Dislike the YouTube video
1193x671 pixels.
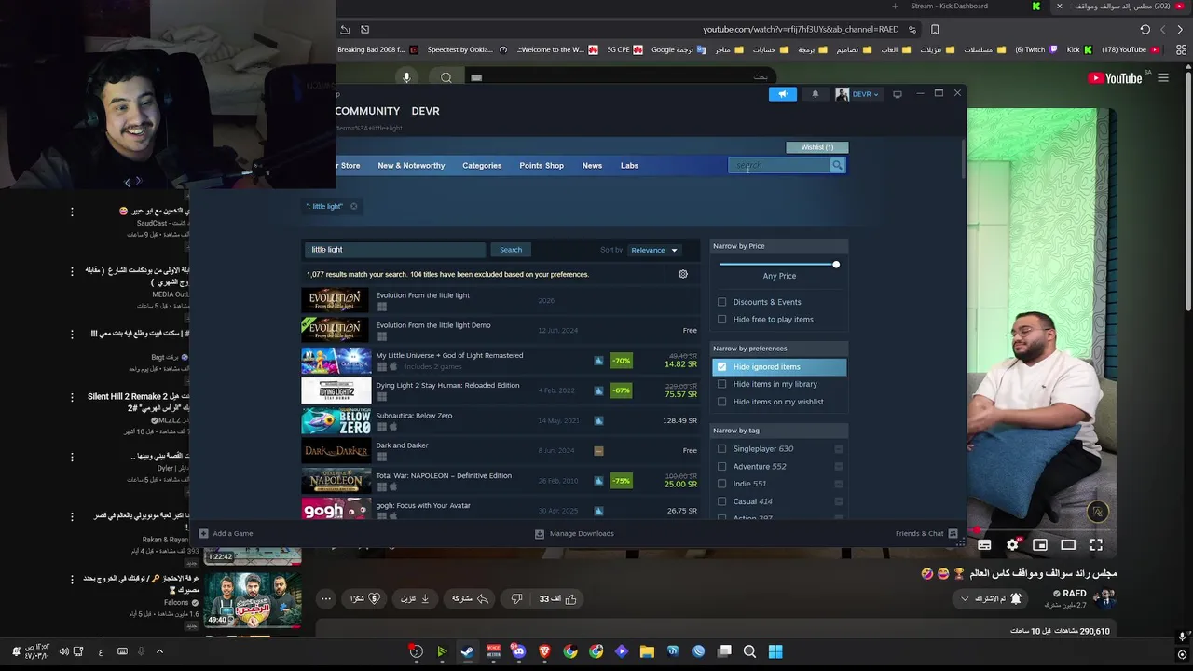pos(516,598)
